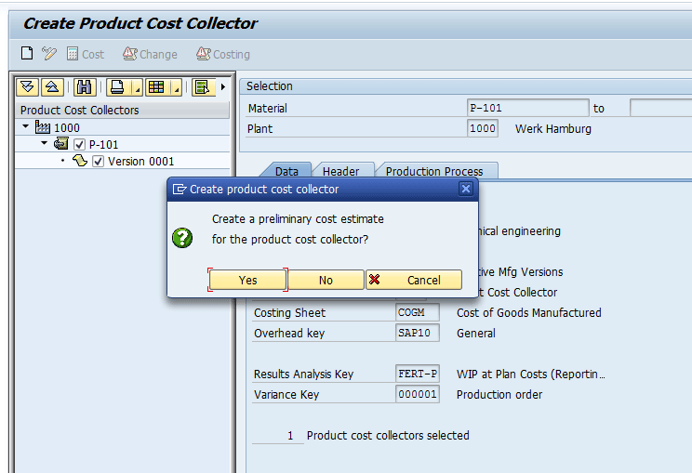Click the Create new document icon

27,54
